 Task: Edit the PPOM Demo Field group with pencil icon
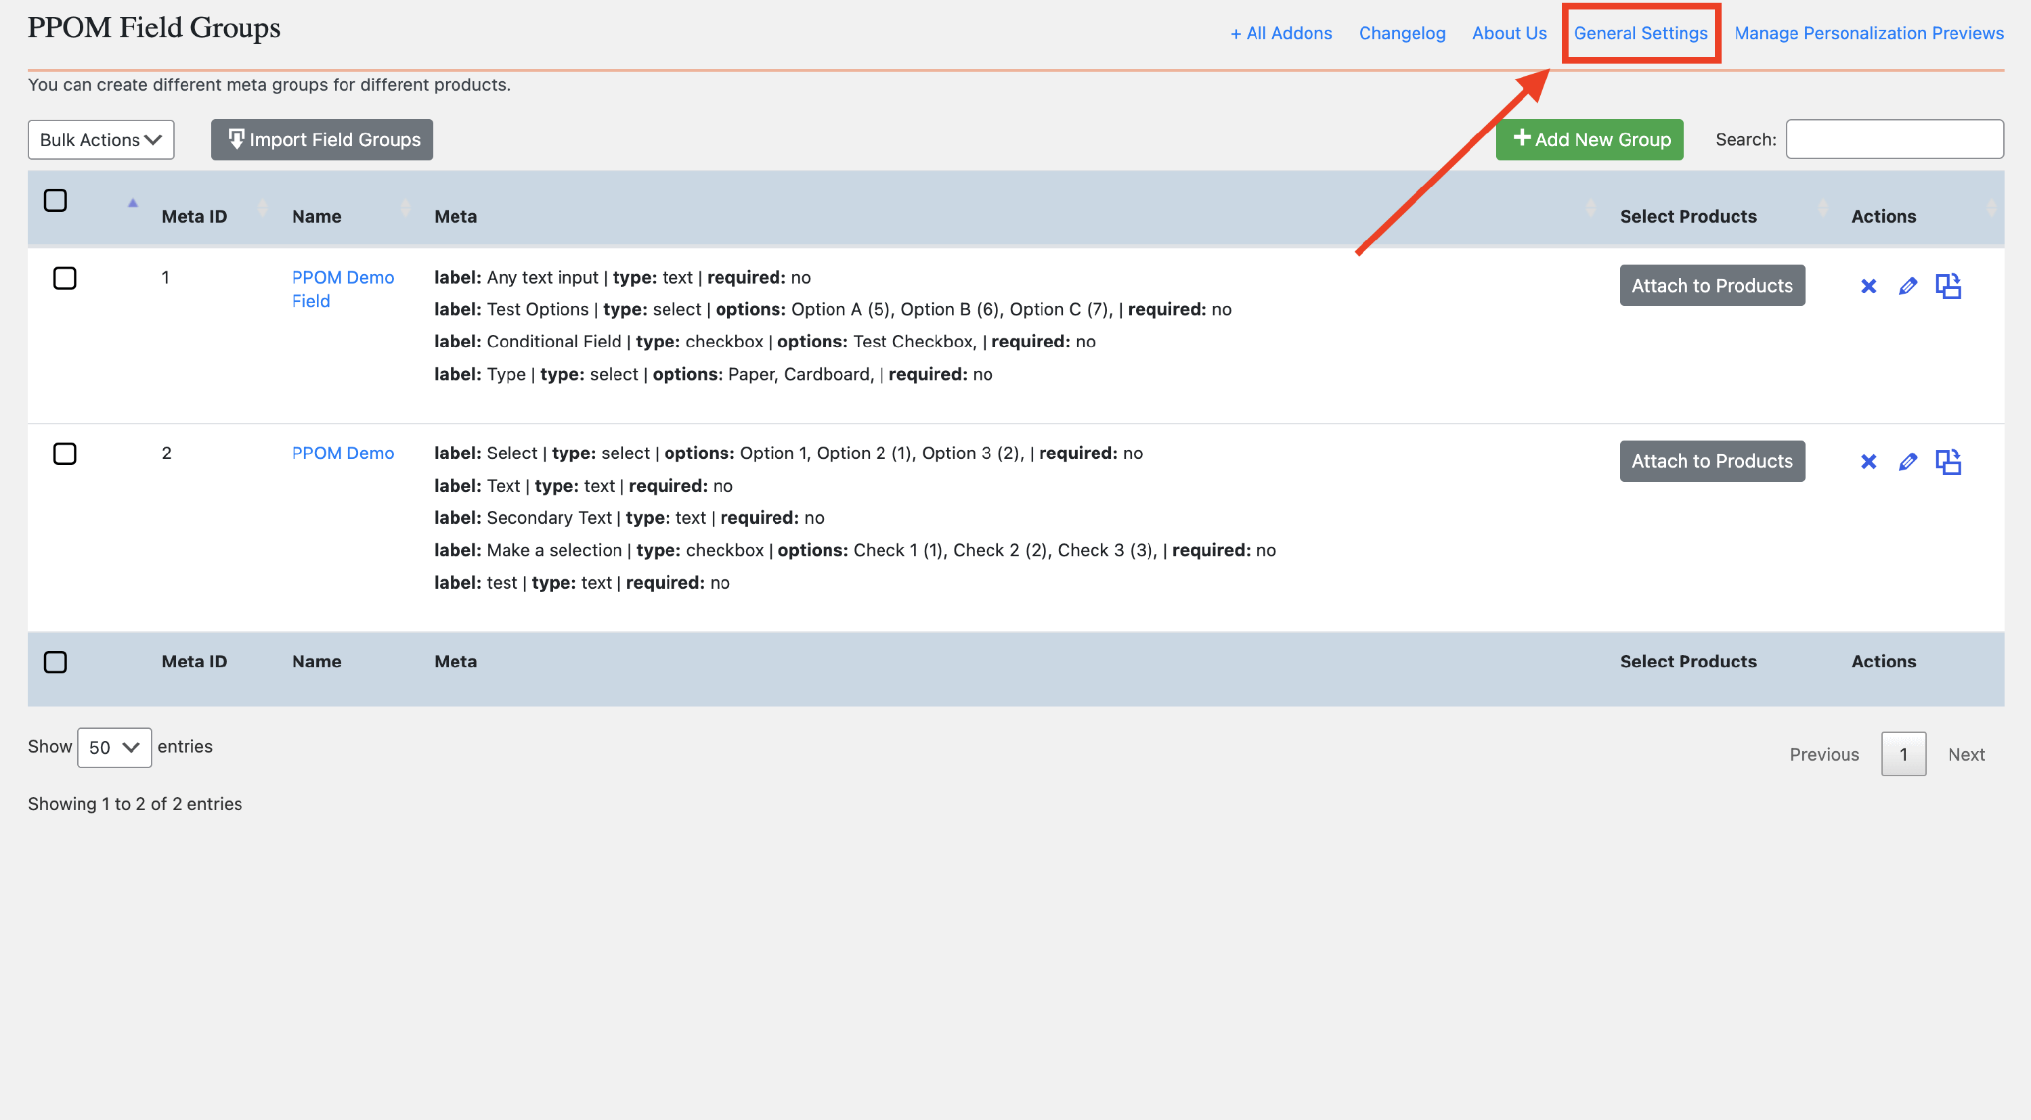(x=1907, y=286)
